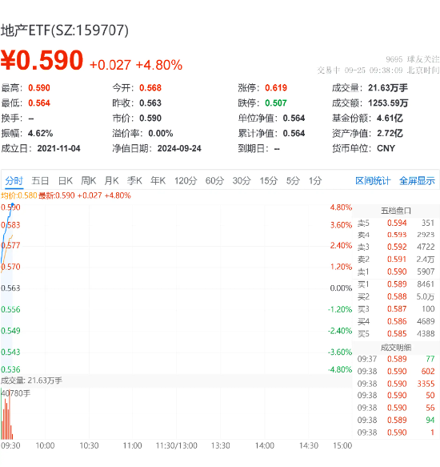Select the 120分 interval tab
The width and height of the screenshot is (440, 467).
click(x=186, y=181)
